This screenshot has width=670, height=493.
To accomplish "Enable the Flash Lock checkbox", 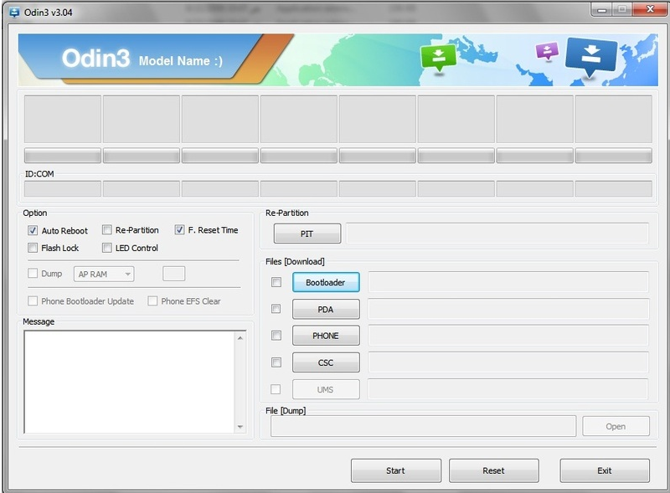I will point(33,248).
